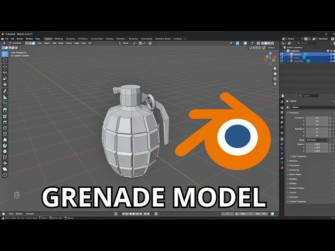The width and height of the screenshot is (335, 251).
Task: Select the Smooth tool
Action: coord(5,151)
